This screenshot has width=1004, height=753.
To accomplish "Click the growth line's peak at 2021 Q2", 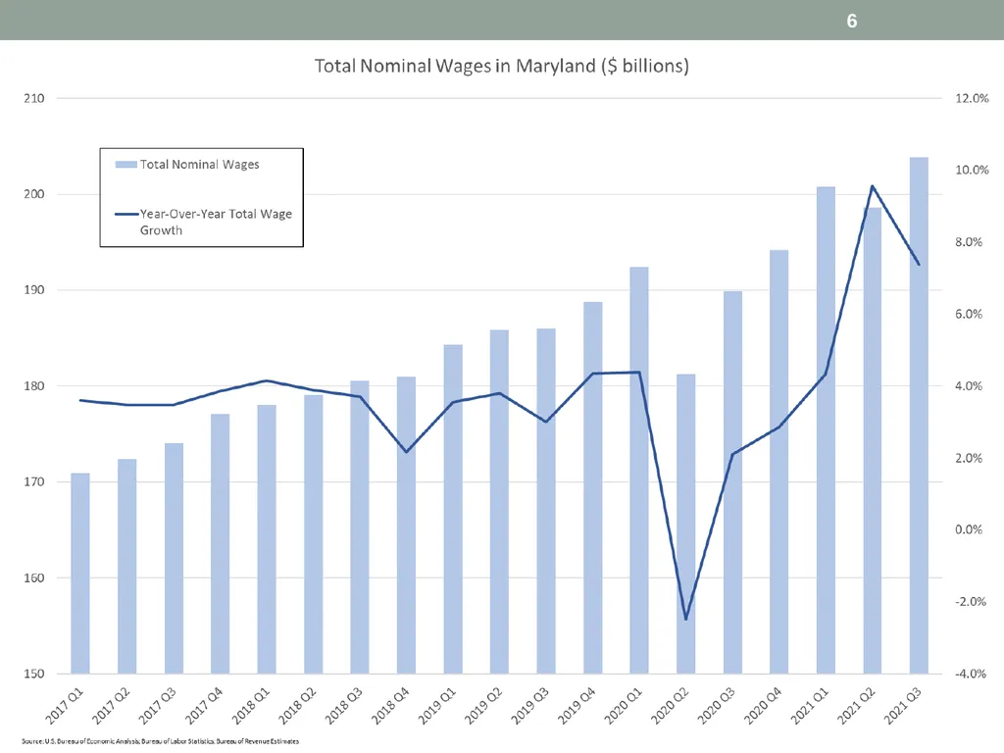I will [872, 186].
